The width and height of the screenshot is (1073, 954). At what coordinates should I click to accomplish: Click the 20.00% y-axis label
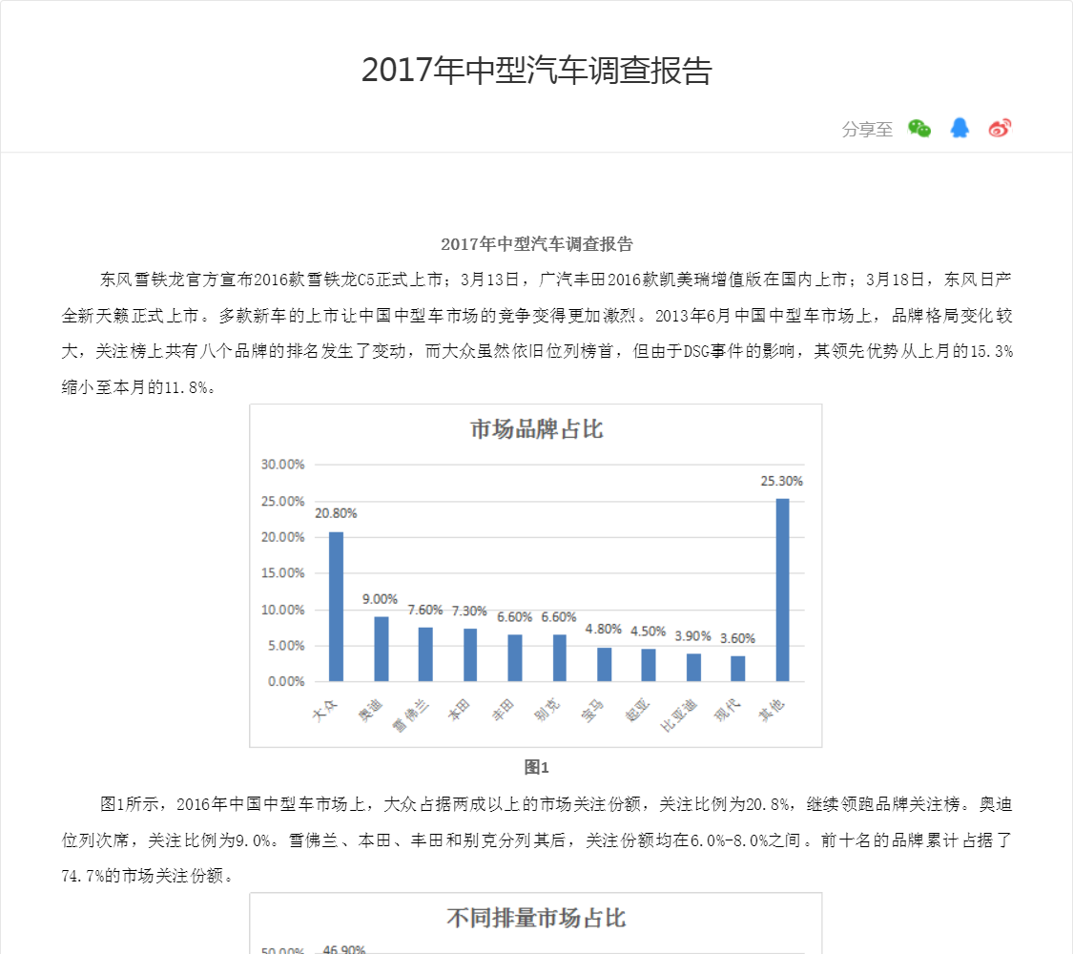tap(282, 537)
